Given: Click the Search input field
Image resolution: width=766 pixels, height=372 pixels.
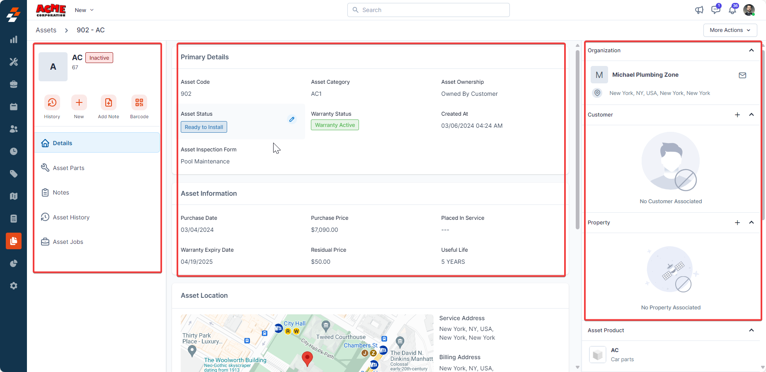Looking at the screenshot, I should click(429, 10).
